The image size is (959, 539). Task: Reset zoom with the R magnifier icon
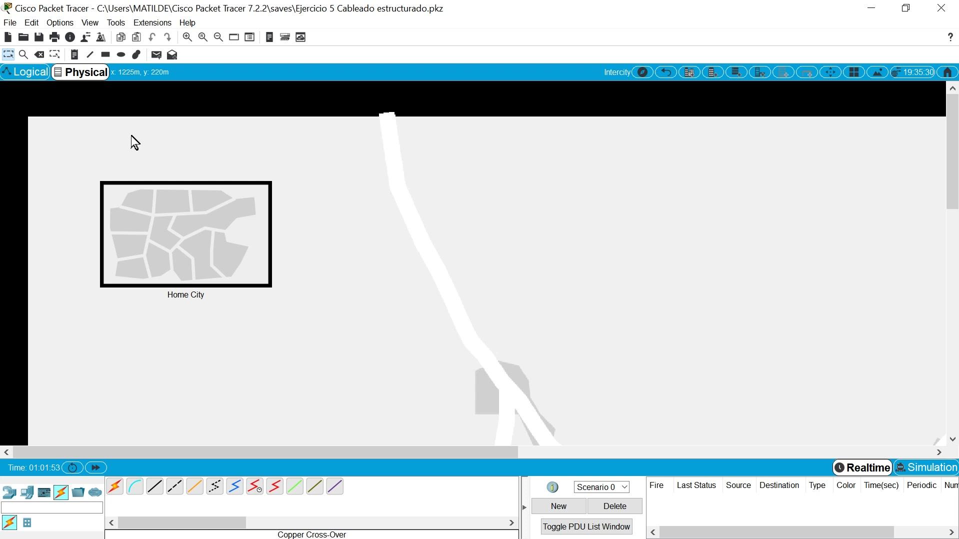click(x=203, y=37)
